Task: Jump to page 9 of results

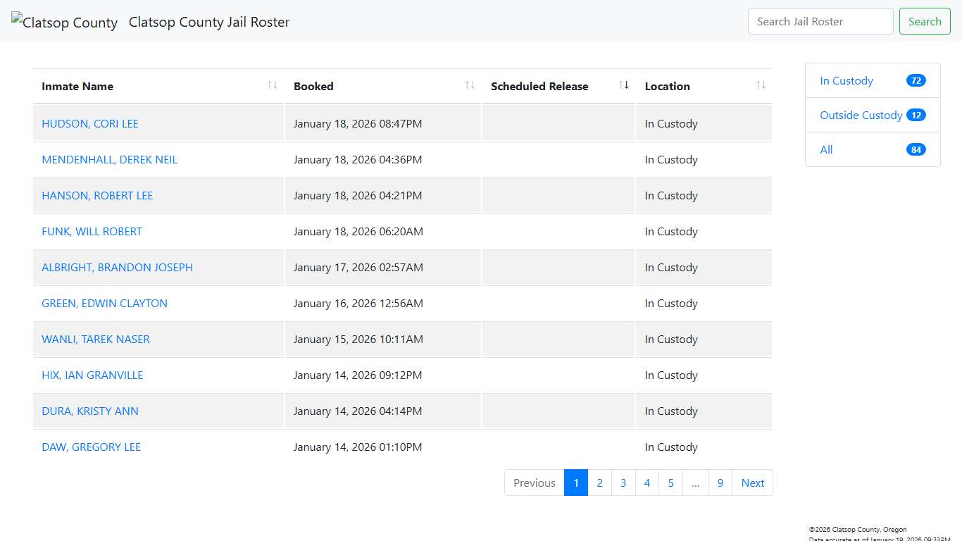Action: point(720,483)
